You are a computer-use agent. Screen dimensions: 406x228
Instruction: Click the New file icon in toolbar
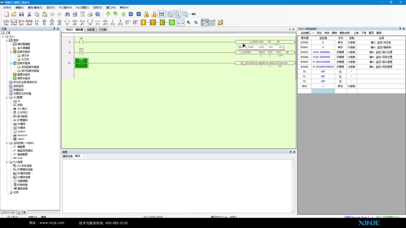point(6,14)
